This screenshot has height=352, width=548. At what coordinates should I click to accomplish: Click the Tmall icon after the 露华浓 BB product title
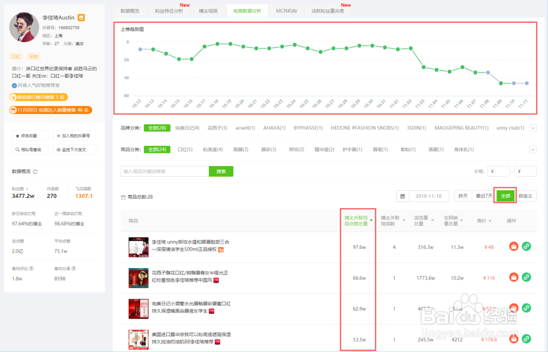218,342
